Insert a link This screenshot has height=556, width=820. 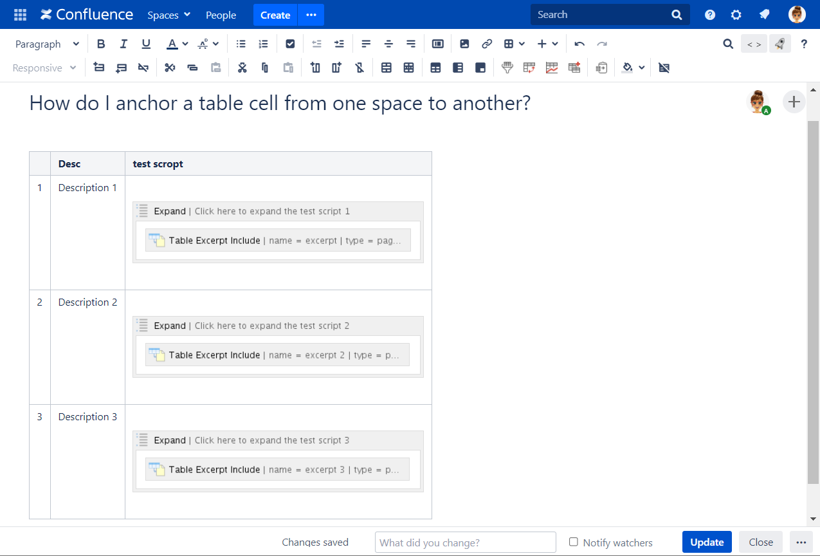point(487,43)
